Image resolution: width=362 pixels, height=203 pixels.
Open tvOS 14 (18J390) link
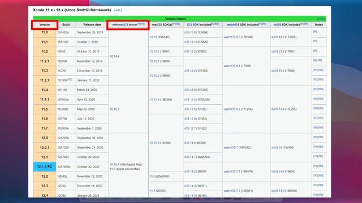(x=283, y=148)
